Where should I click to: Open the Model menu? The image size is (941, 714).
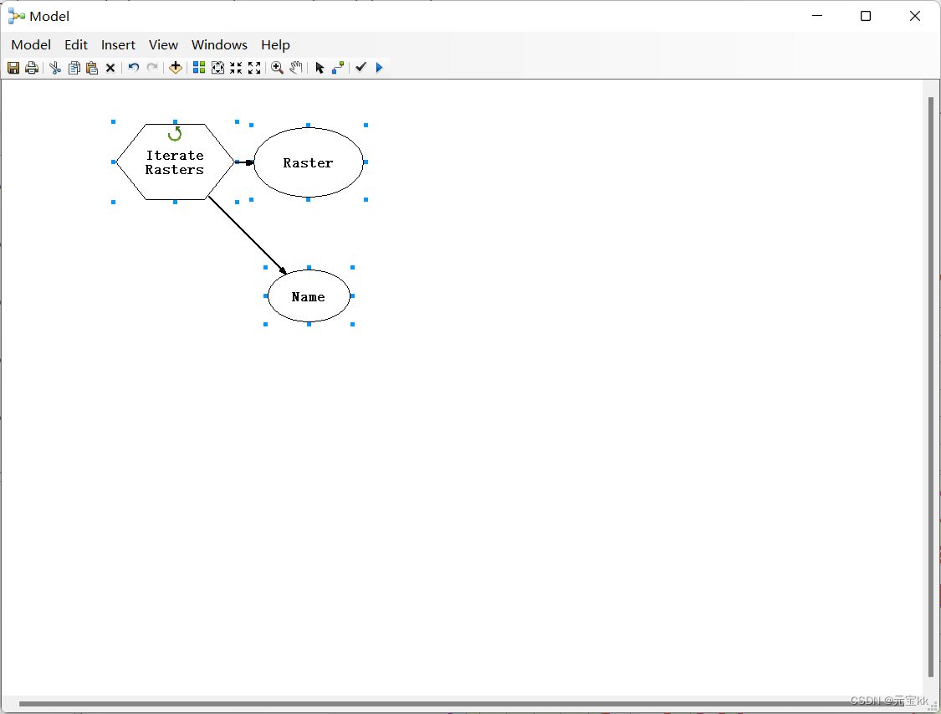[31, 45]
